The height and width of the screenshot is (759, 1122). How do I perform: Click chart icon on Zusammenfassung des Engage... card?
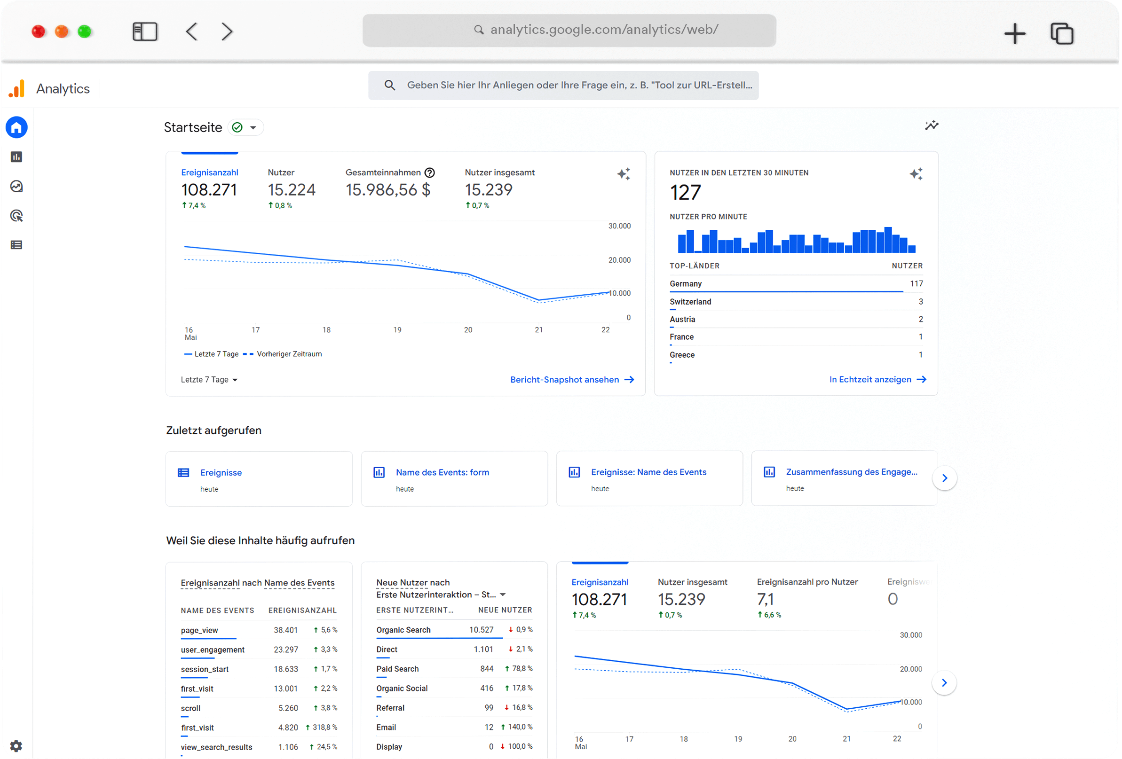[769, 472]
